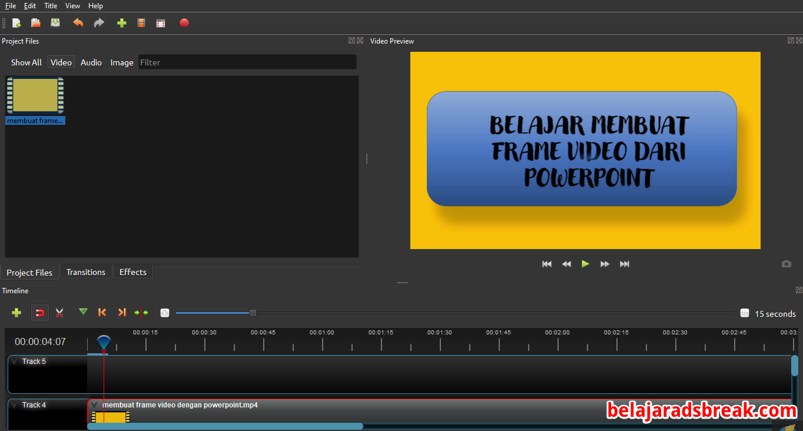Click the Track 4 label
Image resolution: width=803 pixels, height=431 pixels.
click(34, 405)
